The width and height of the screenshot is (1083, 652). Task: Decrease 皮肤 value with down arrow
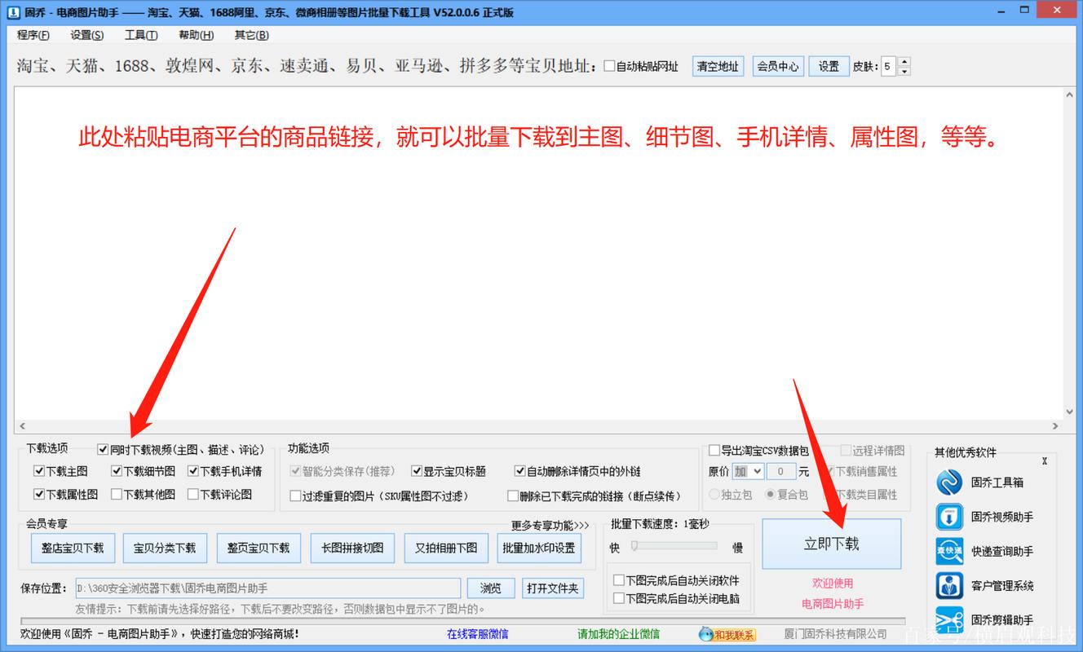(904, 71)
